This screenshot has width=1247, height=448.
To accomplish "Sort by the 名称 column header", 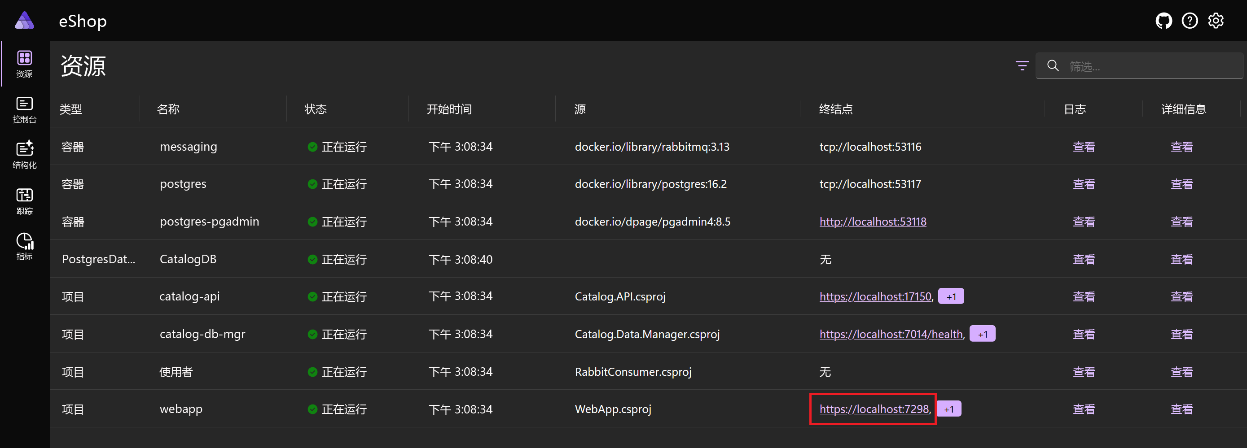I will click(x=168, y=109).
